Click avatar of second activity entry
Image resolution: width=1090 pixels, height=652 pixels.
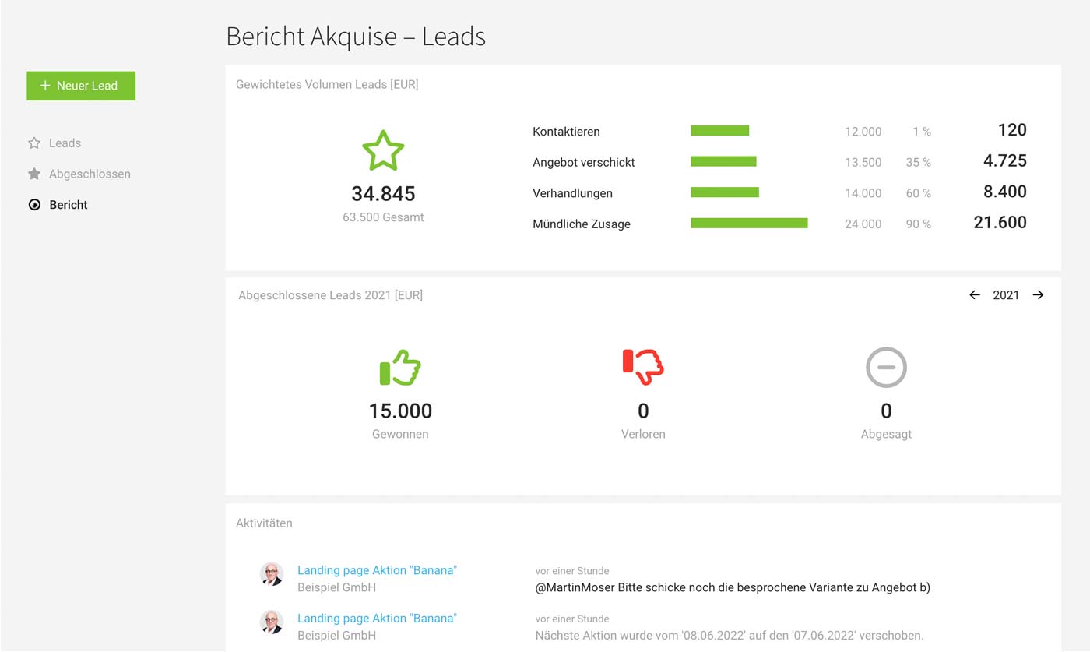pos(271,622)
